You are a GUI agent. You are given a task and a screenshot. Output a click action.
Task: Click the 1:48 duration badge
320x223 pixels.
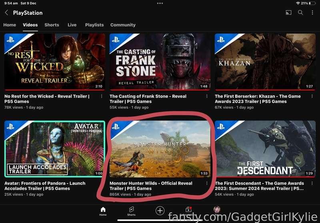[x=204, y=86]
